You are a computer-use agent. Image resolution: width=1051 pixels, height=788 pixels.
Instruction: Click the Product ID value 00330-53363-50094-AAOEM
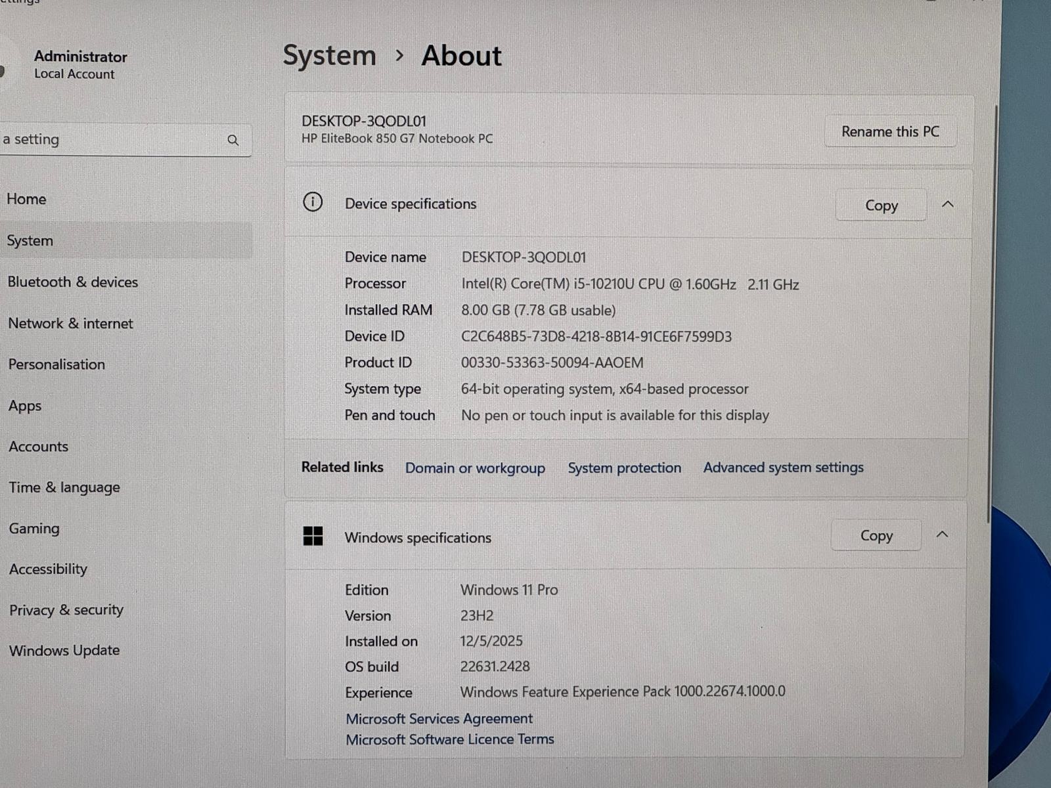[552, 362]
